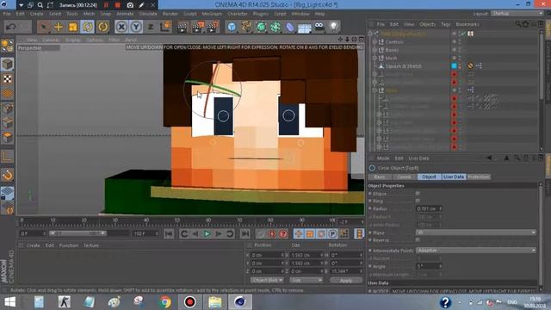
Task: Activate the Scale tool
Action: [72, 27]
